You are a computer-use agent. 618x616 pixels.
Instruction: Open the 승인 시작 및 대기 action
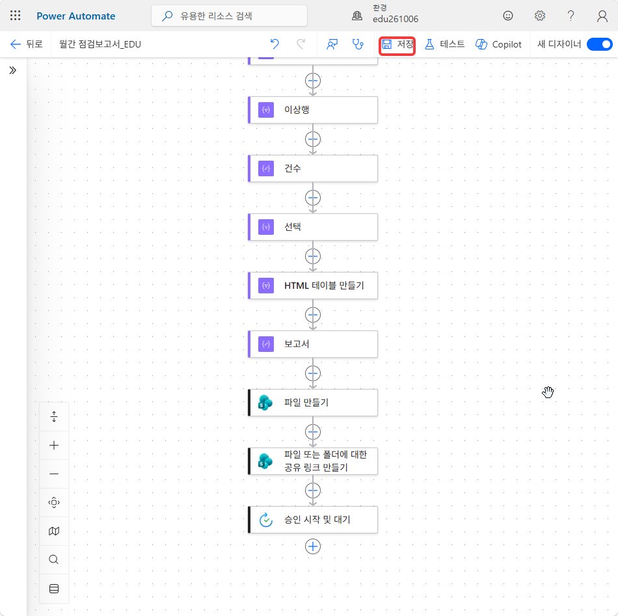313,520
